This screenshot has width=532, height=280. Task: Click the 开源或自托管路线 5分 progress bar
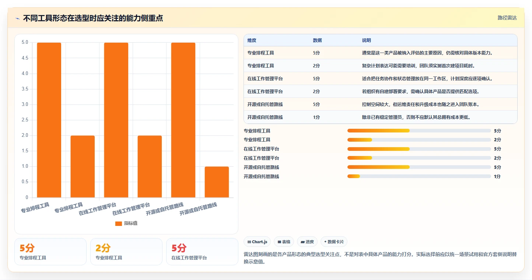coord(419,167)
